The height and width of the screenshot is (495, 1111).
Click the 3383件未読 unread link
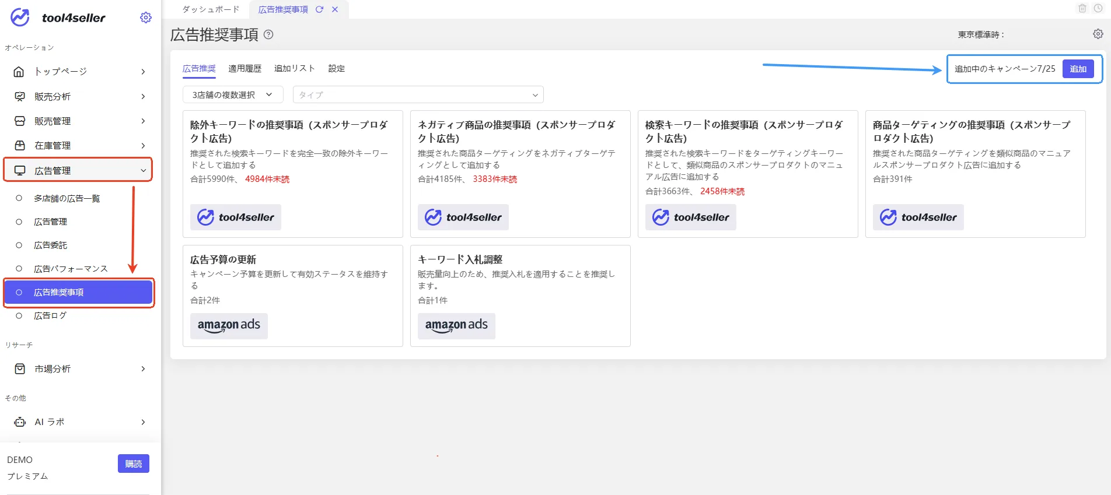(495, 179)
